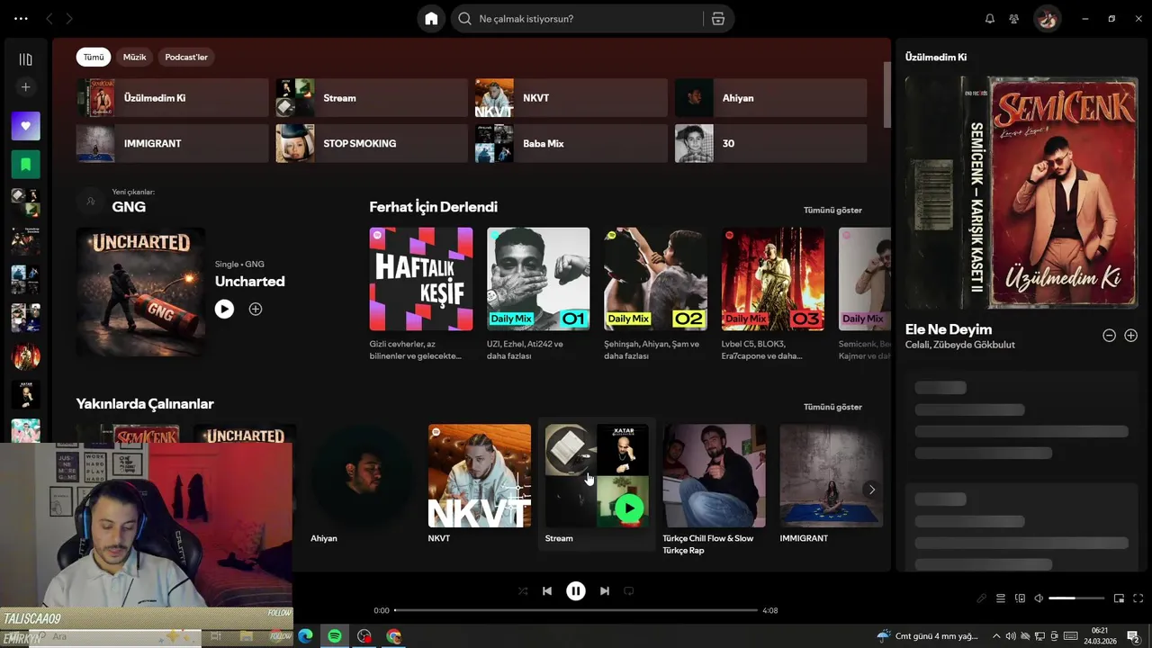1152x648 pixels.
Task: Open GNG artist name under Yeni çıkanlar
Action: pyautogui.click(x=129, y=207)
